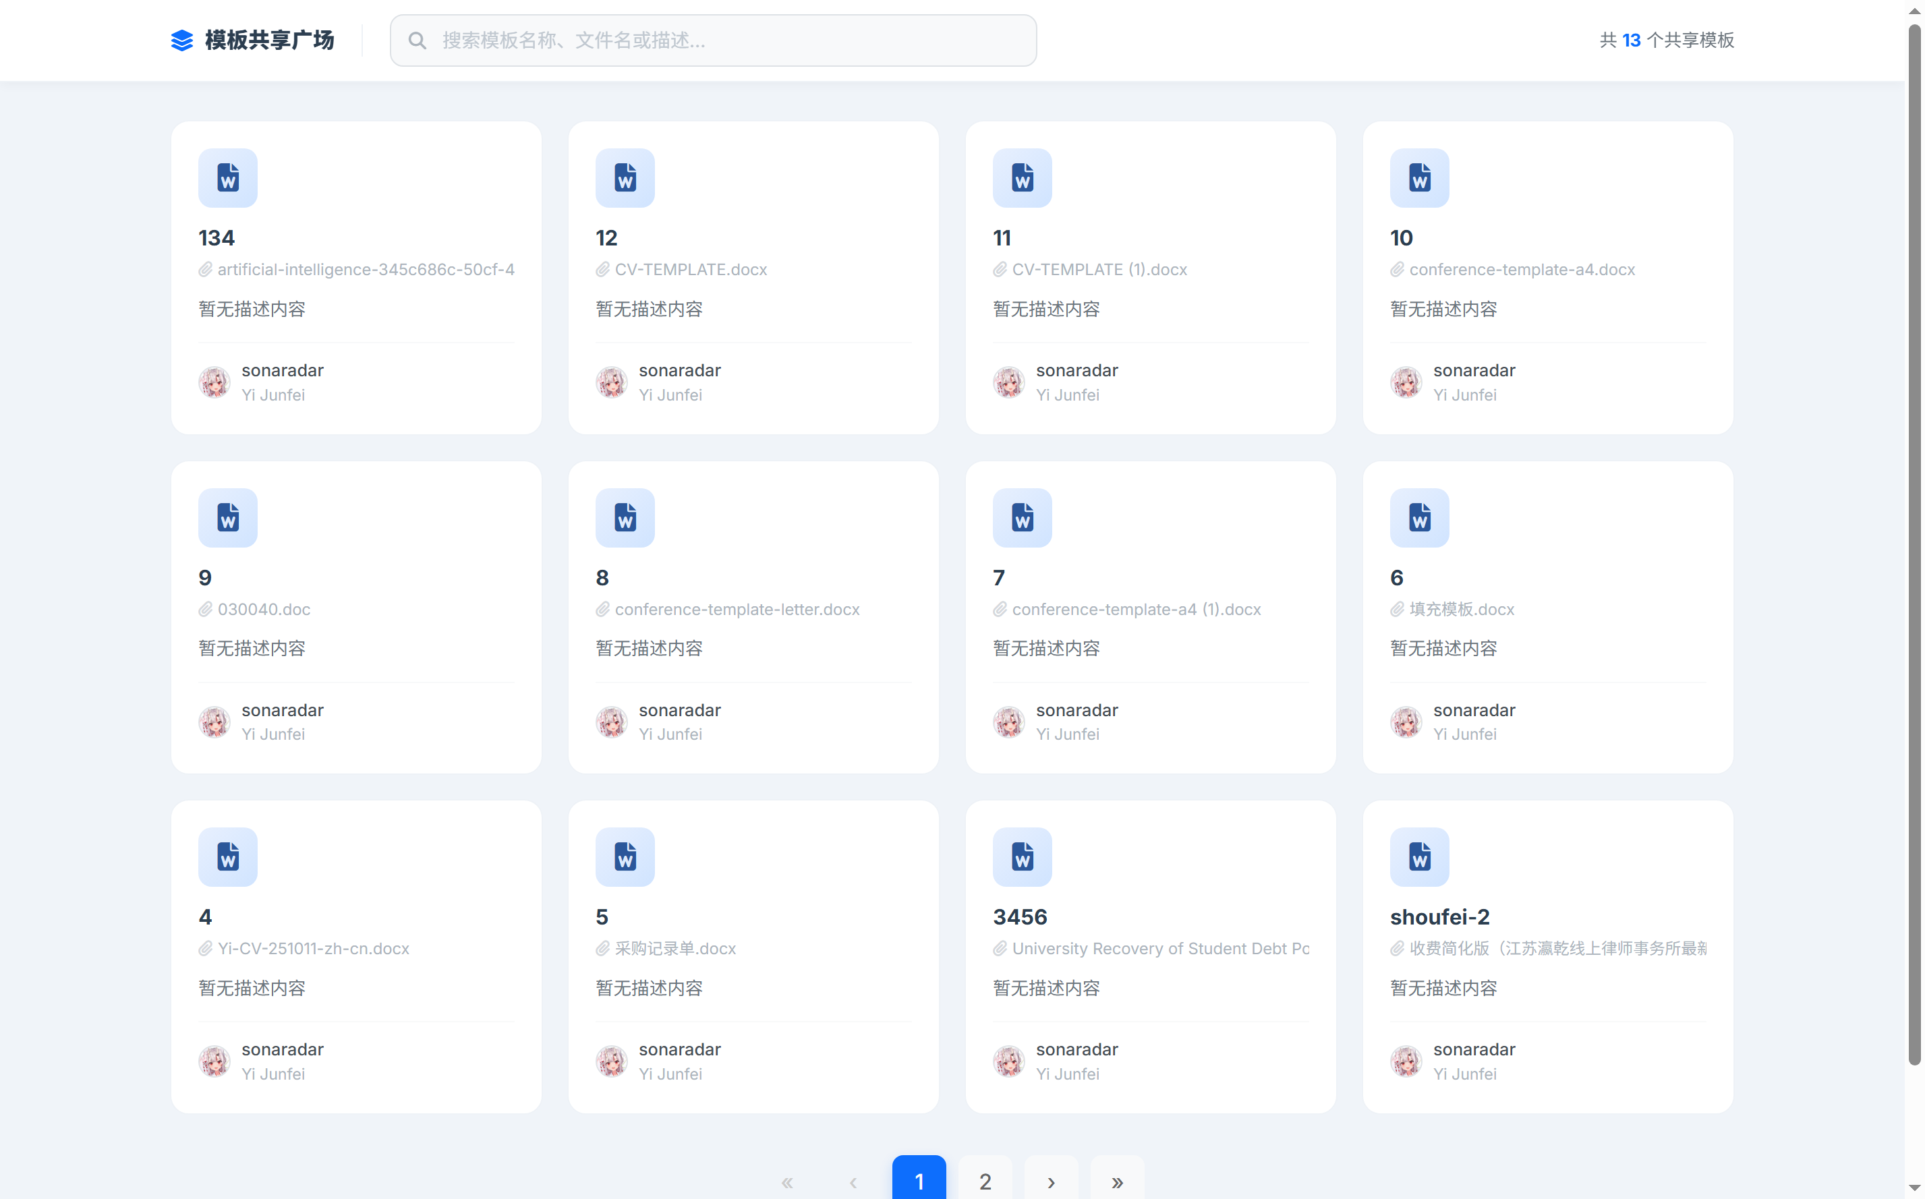Click the sonaradar avatar on card 5

click(612, 1061)
